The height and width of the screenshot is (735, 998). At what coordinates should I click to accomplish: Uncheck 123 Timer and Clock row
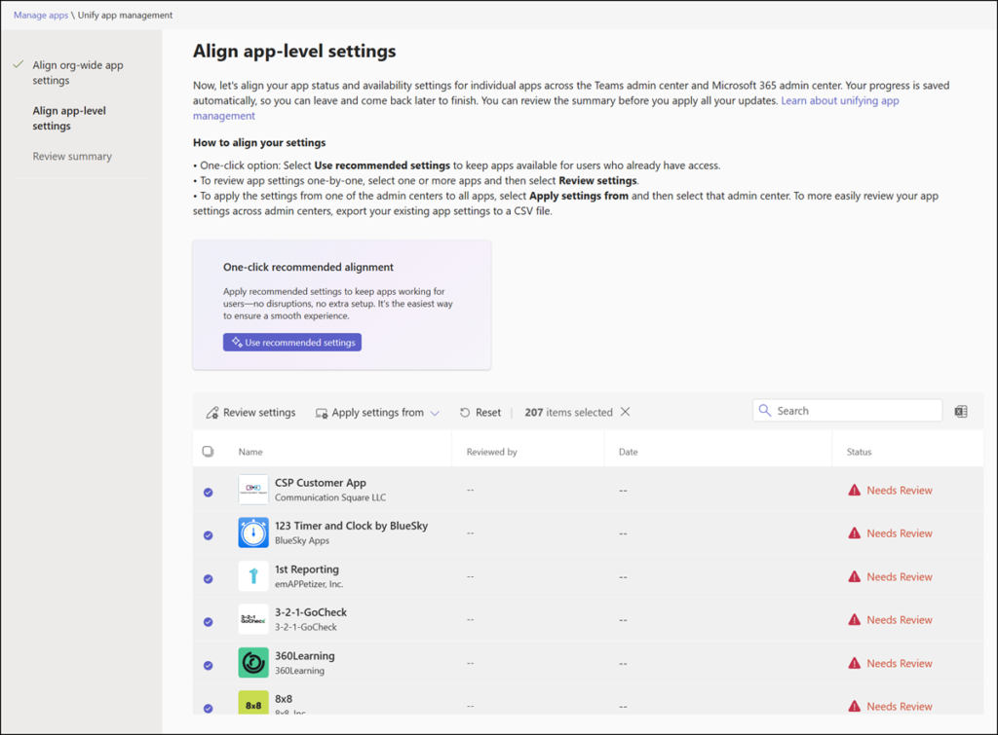[209, 535]
